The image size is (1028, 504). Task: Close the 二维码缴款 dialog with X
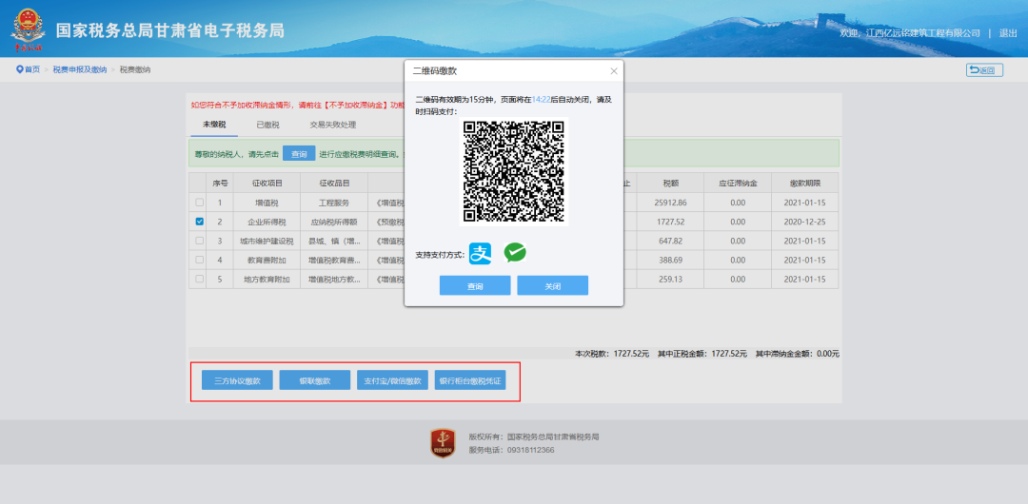[x=614, y=71]
